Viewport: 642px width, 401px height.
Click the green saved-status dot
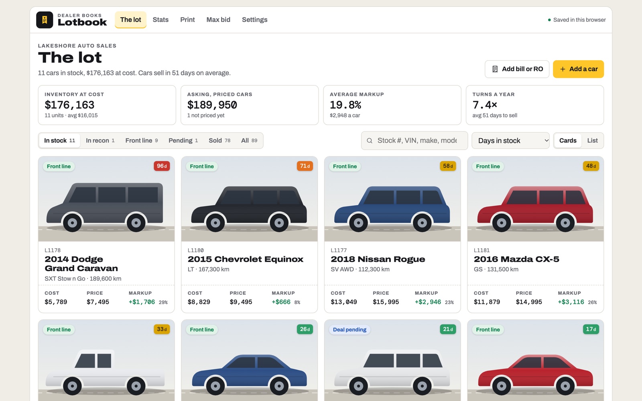click(549, 20)
